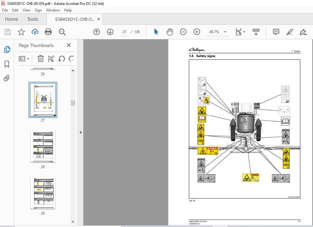Open the Bookmarks sidebar icon
Image resolution: width=313 pixels, height=227 pixels.
point(7,64)
